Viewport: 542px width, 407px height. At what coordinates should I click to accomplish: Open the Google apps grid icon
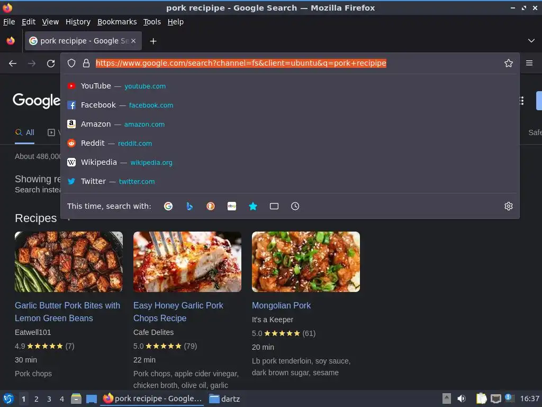(521, 101)
